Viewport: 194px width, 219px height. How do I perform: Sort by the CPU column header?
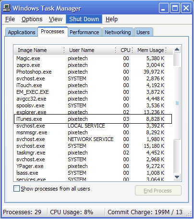[x=124, y=50]
